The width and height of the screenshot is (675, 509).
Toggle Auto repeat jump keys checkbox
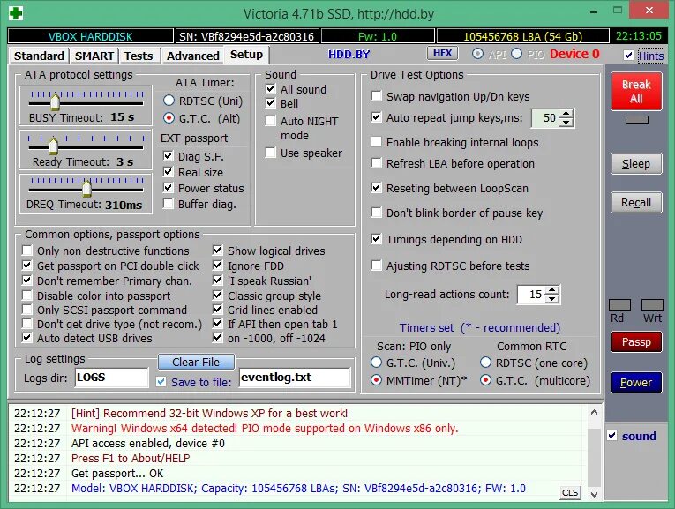point(376,117)
